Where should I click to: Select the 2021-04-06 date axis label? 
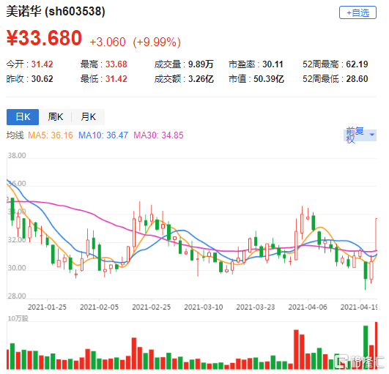pos(308,307)
